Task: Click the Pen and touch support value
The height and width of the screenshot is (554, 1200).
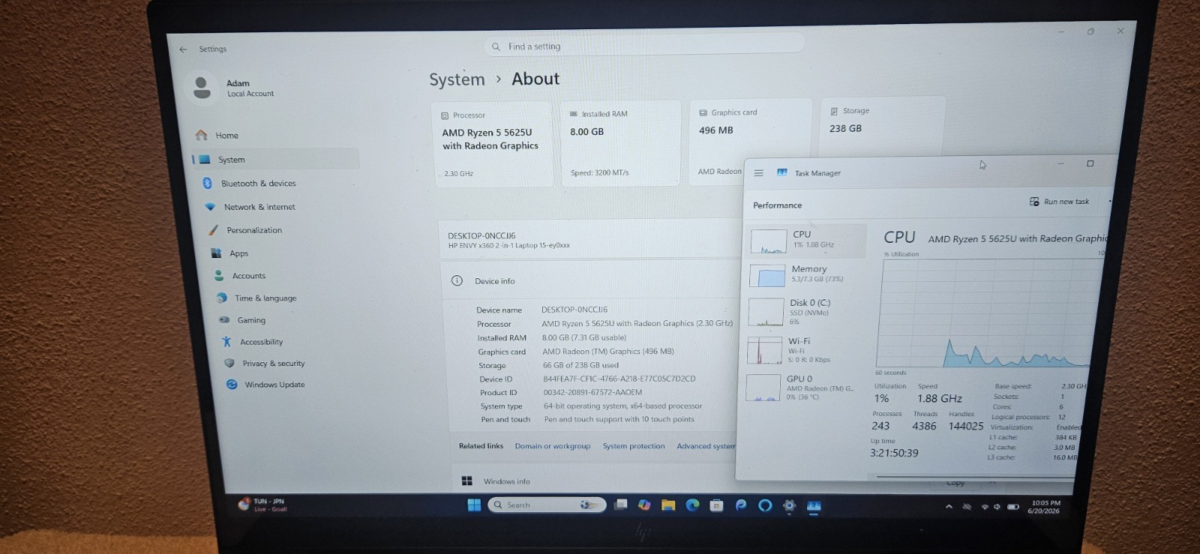Action: (619, 420)
